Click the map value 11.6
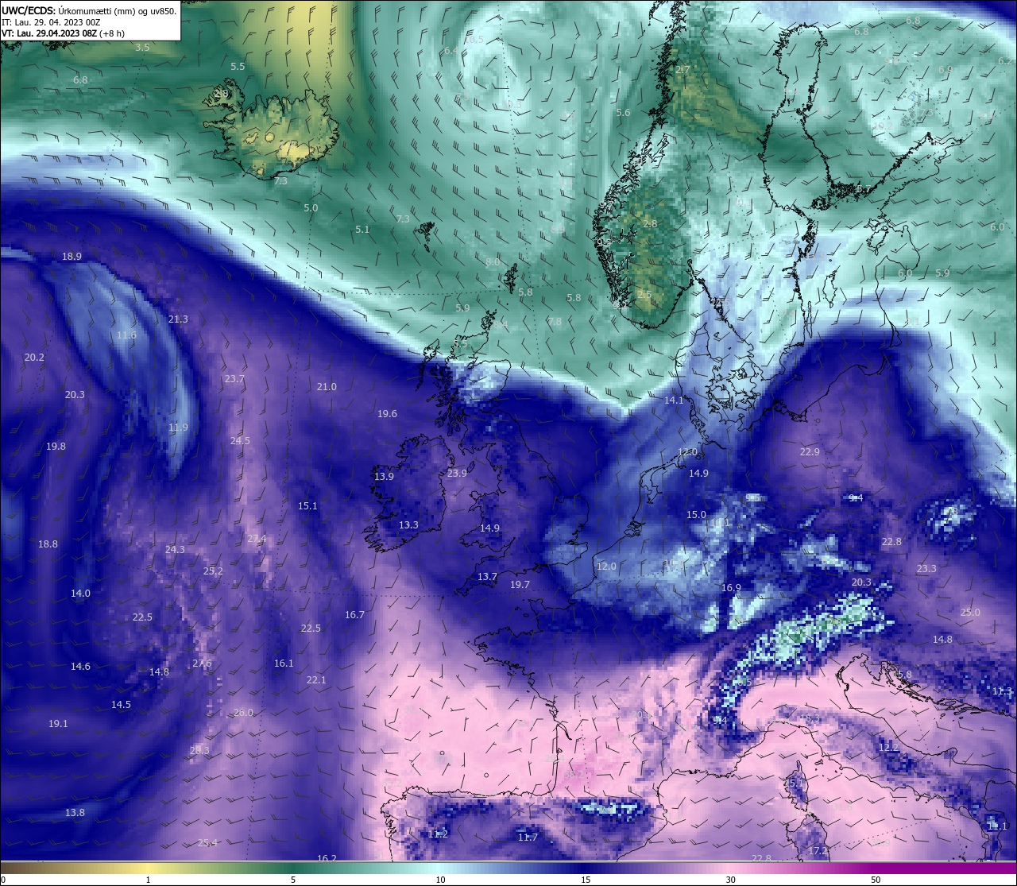Viewport: 1017px width, 886px height. tap(126, 335)
